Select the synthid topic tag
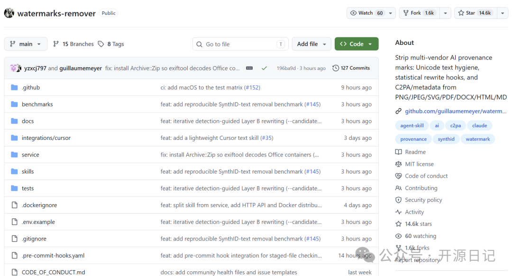 tap(446, 139)
